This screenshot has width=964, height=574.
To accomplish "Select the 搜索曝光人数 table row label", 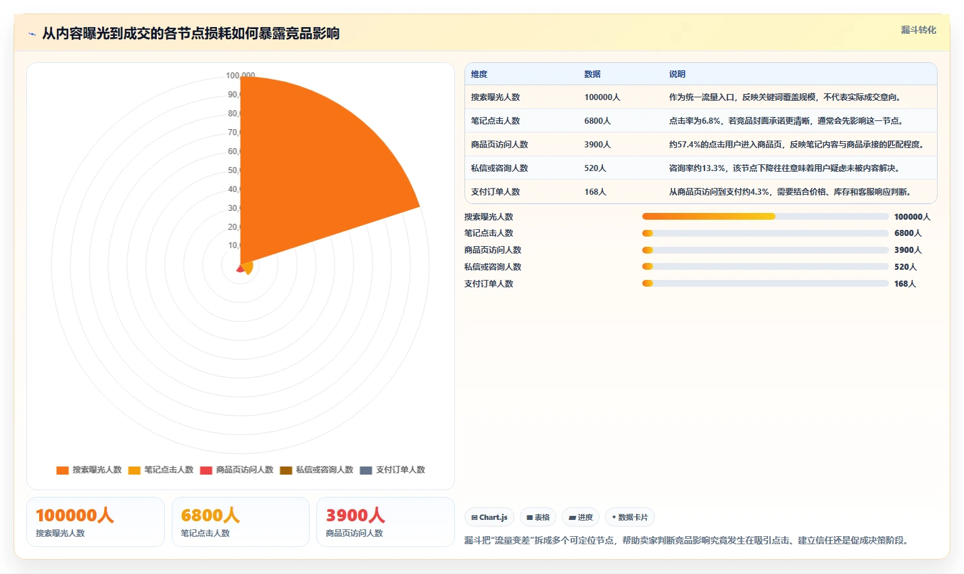I will [x=496, y=97].
